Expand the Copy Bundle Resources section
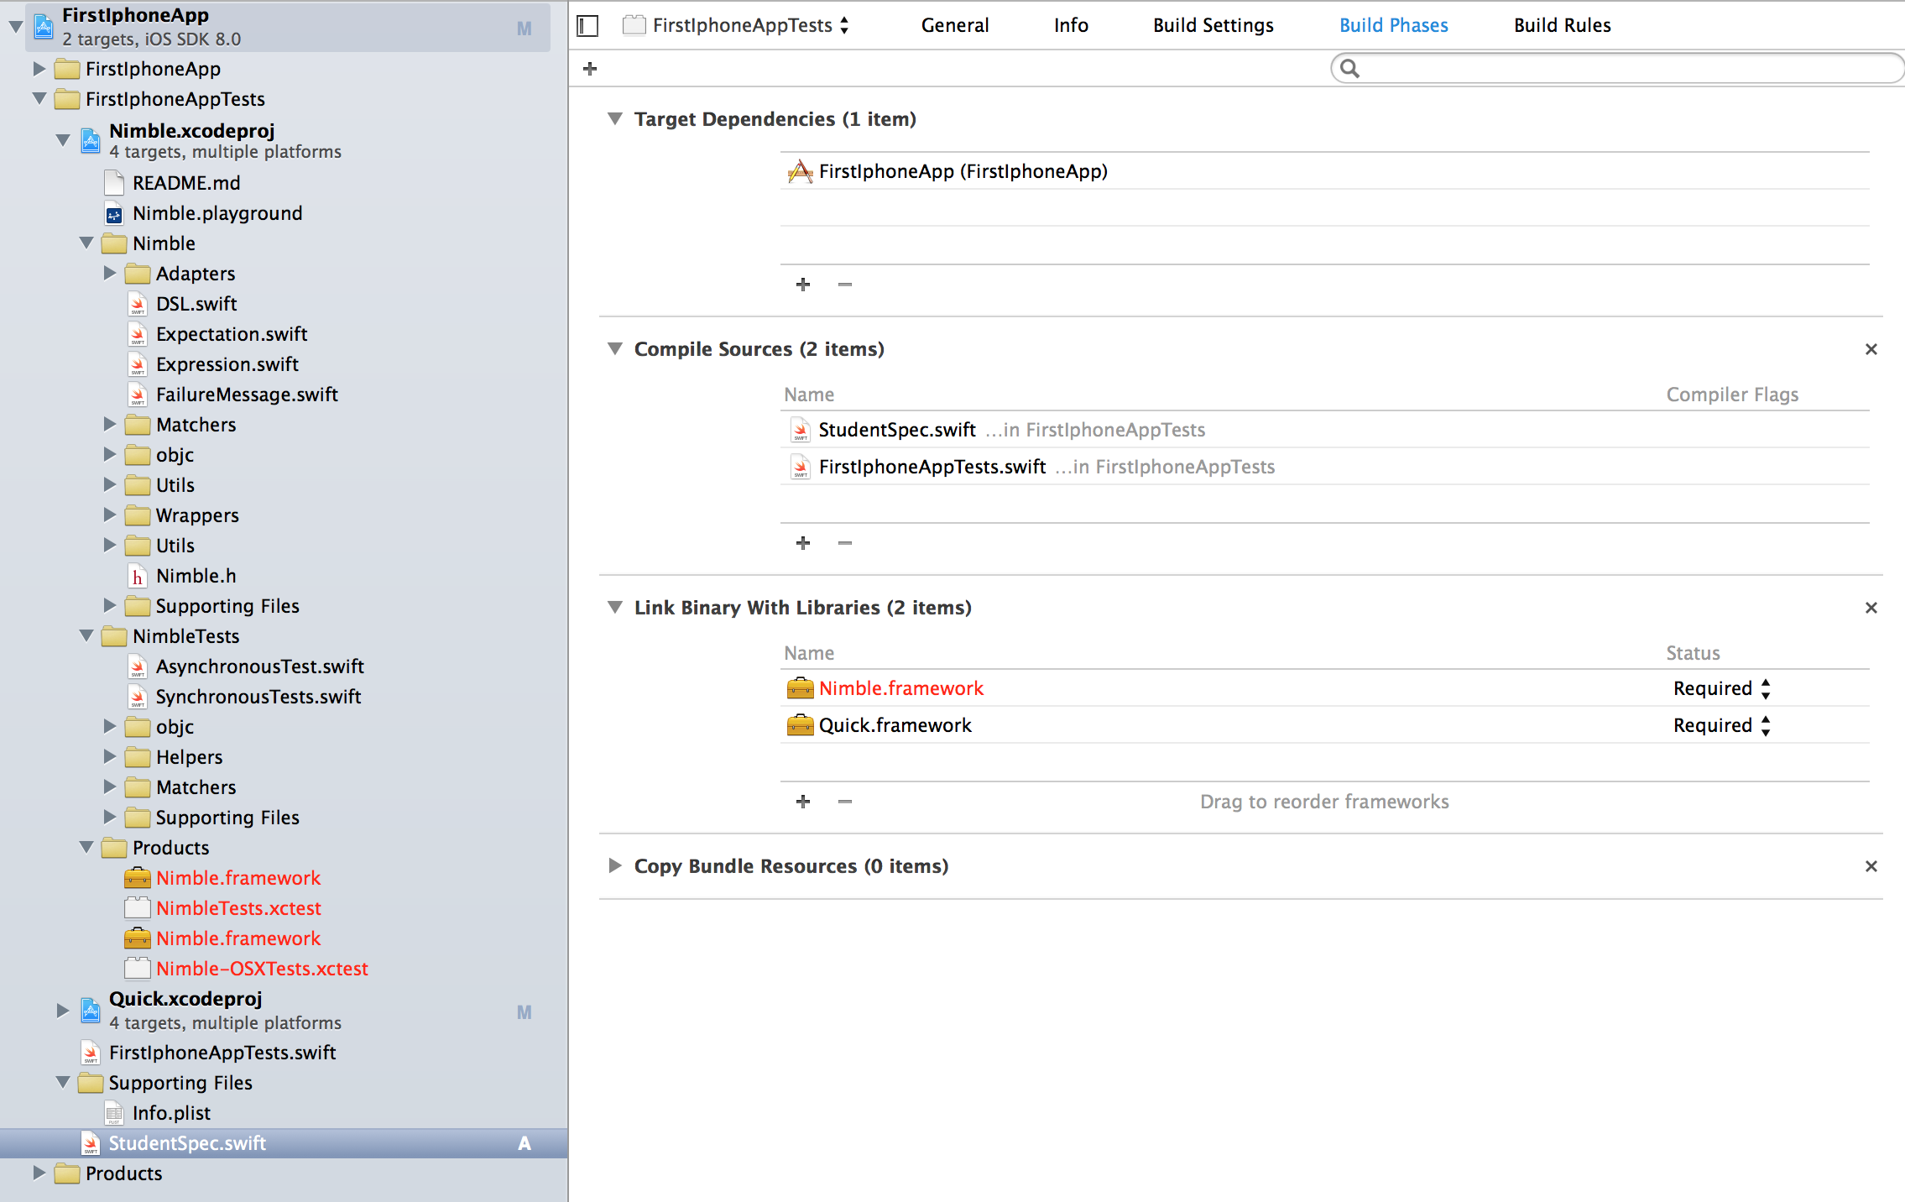Viewport: 1905px width, 1202px height. click(x=615, y=865)
